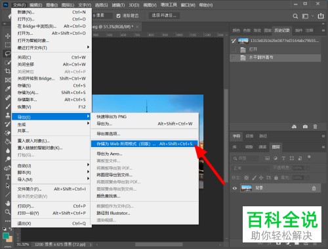The width and height of the screenshot is (328, 249).
Task: Click the horizontal scrollbar below canvas
Action: [159, 244]
